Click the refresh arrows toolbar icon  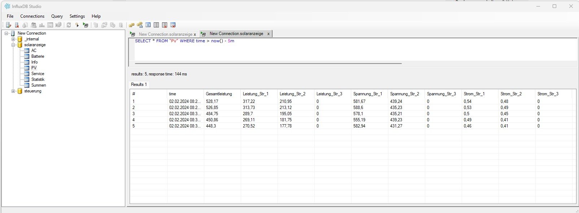click(69, 25)
